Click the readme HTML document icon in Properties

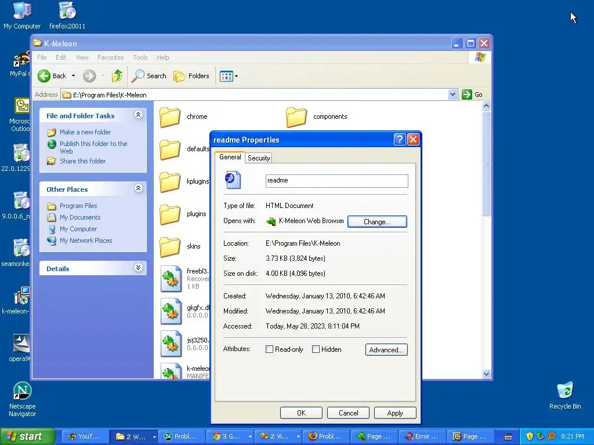233,180
